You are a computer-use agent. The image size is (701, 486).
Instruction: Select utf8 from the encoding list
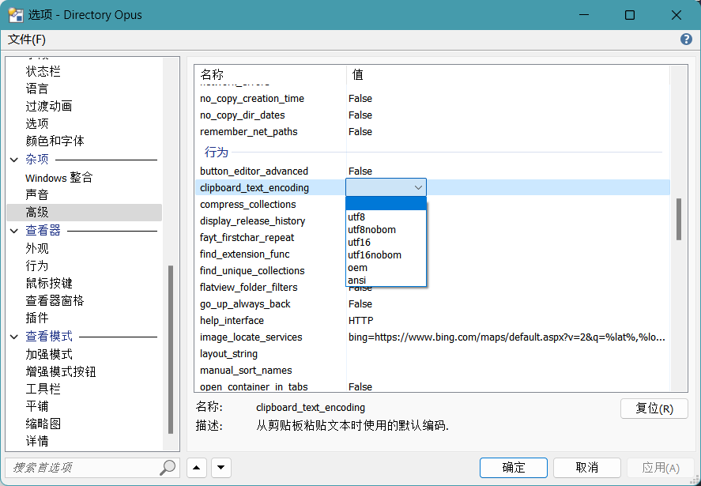pyautogui.click(x=356, y=217)
